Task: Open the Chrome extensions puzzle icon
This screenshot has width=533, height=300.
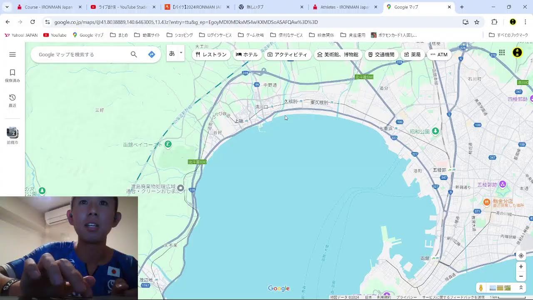Action: click(x=495, y=22)
